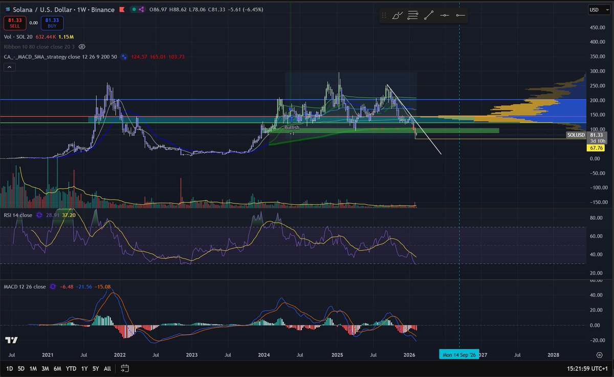
Task: Select the horizontal line tool in favorites toolbar
Action: 444,16
